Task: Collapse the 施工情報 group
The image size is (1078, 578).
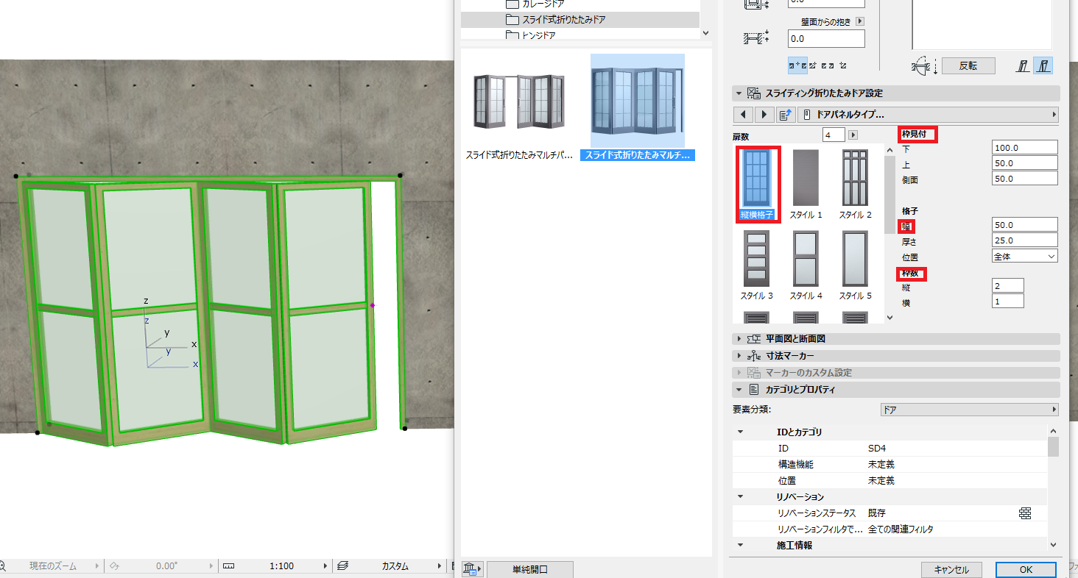Action: (x=741, y=546)
